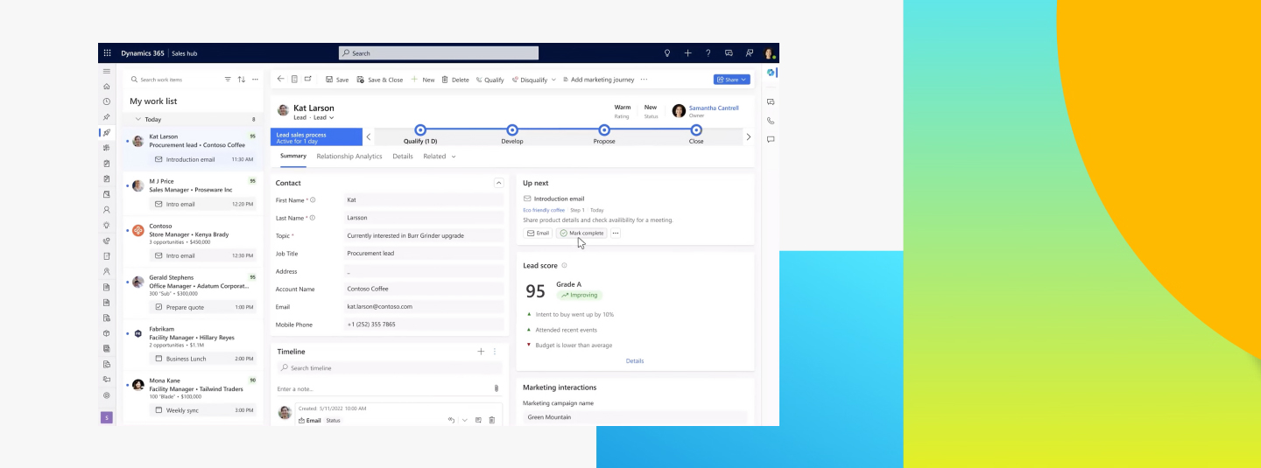Viewport: 1261px width, 468px height.
Task: Click the Copilot icon in the right rail
Action: [771, 73]
